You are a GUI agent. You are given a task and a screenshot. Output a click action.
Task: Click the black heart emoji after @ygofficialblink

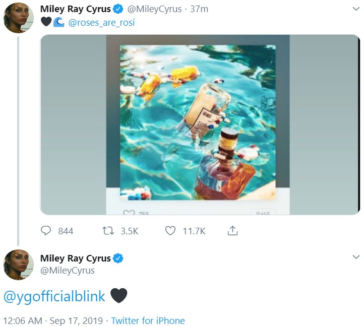pyautogui.click(x=118, y=296)
